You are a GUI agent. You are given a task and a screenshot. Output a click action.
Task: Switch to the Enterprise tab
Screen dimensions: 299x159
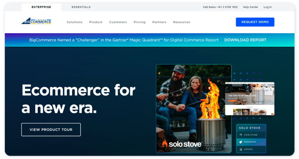[x=41, y=7]
